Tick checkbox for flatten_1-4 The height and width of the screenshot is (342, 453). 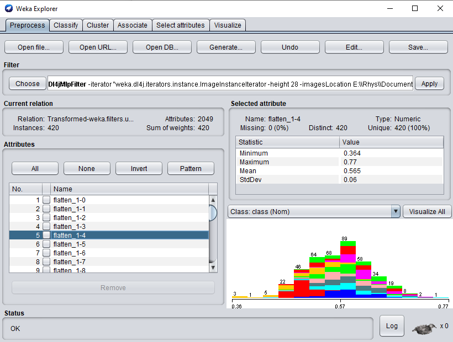(x=46, y=236)
